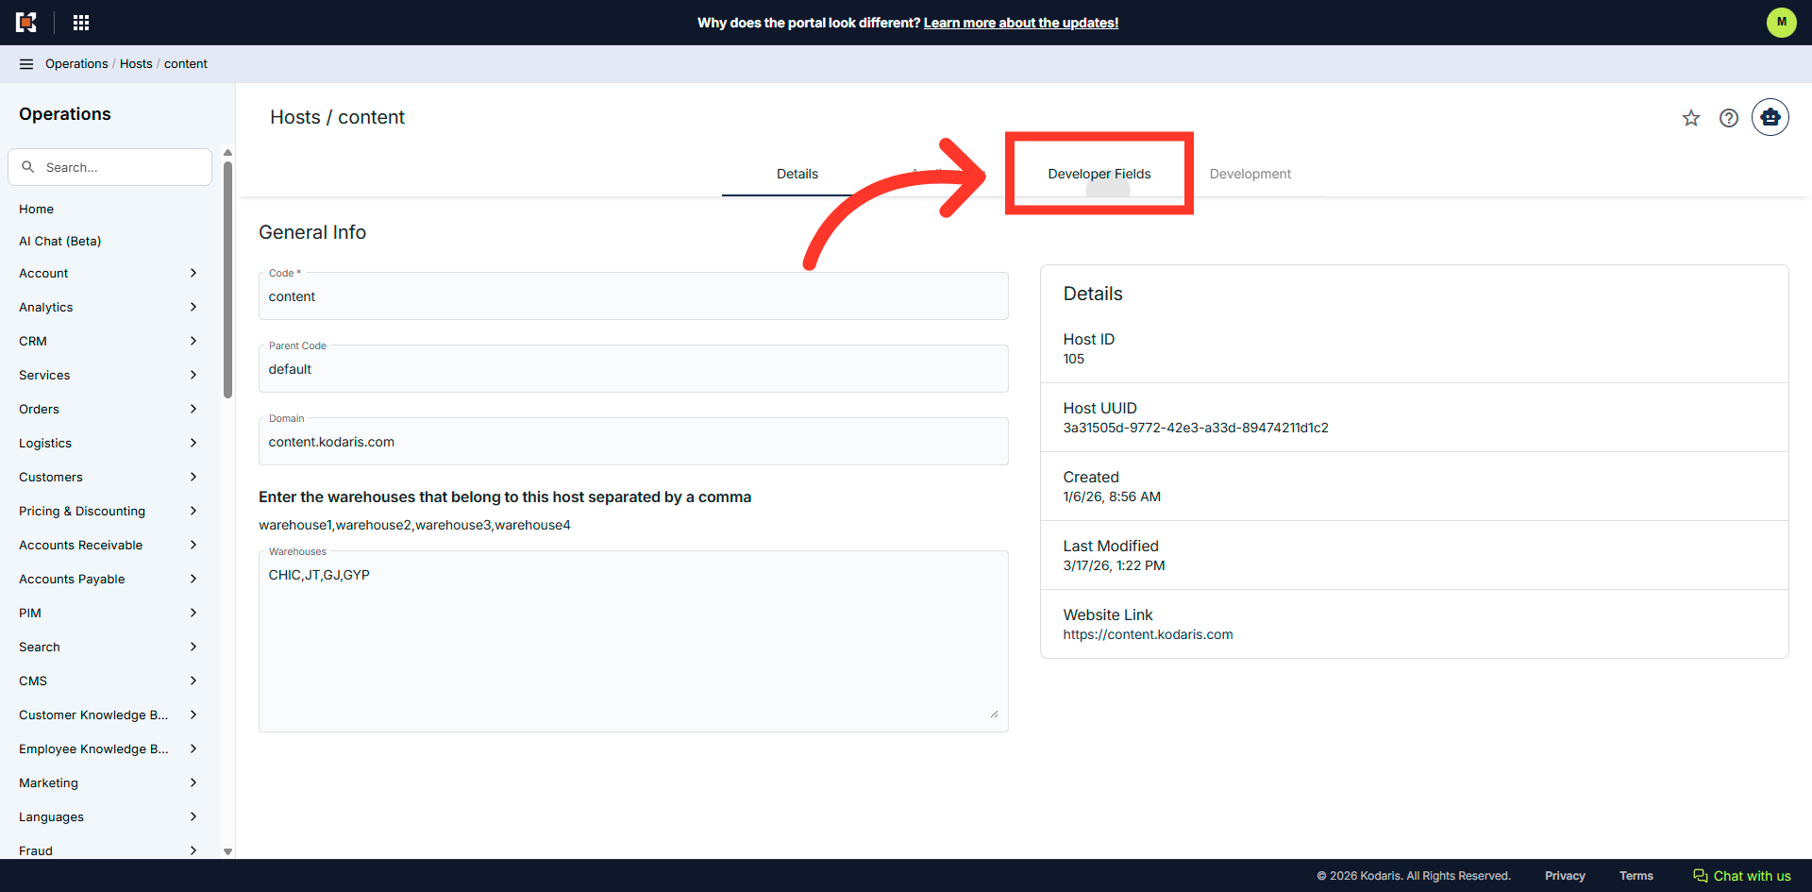
Task: Go to Hosts breadcrumb
Action: [x=136, y=64]
